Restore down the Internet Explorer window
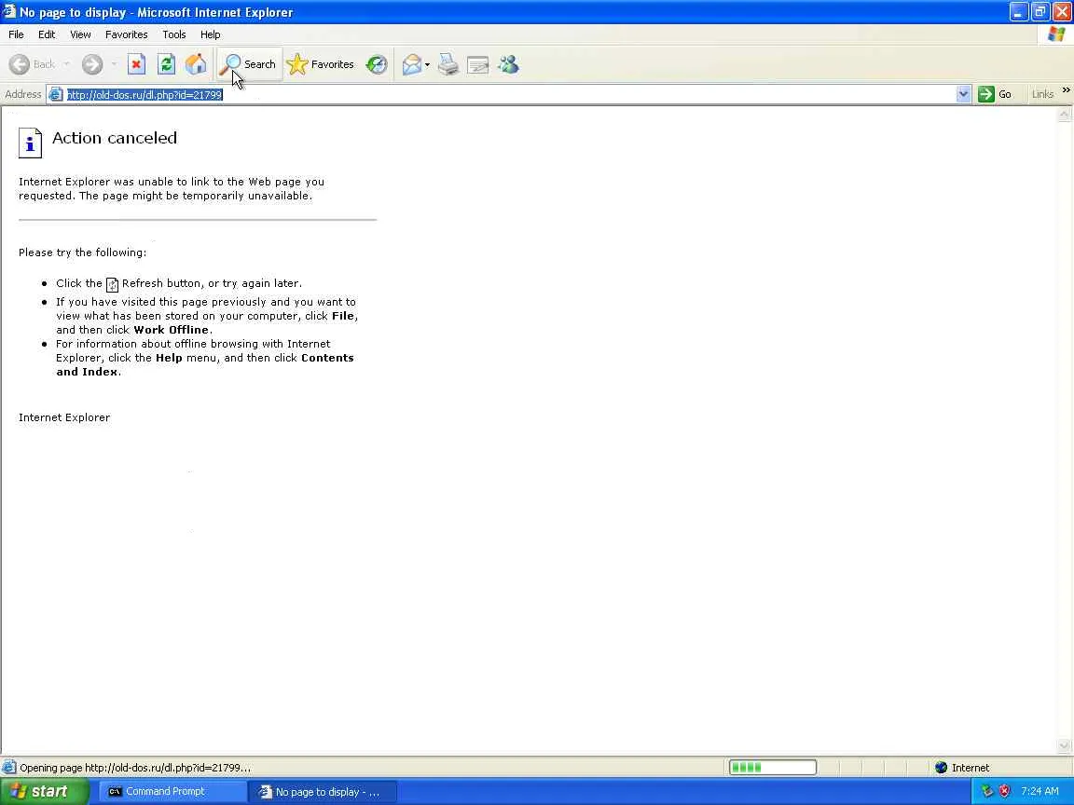Viewport: 1074px width, 805px height. point(1040,11)
